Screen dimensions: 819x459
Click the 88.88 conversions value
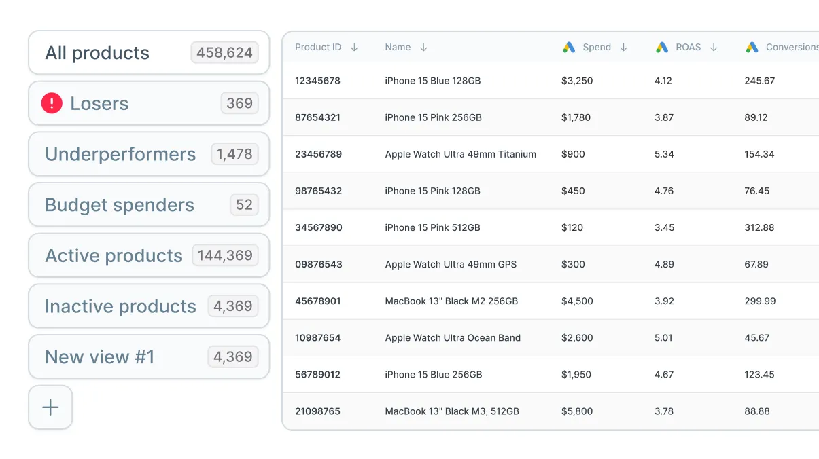click(x=757, y=411)
